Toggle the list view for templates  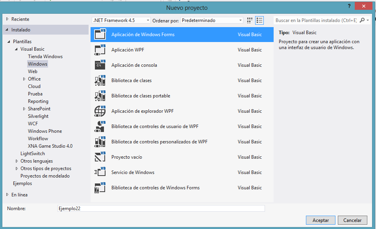coord(259,20)
